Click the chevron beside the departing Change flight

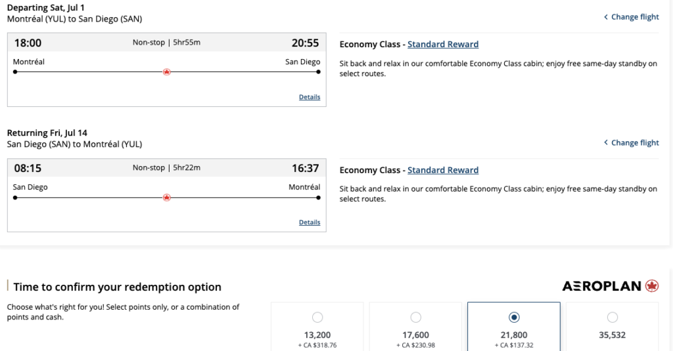605,17
